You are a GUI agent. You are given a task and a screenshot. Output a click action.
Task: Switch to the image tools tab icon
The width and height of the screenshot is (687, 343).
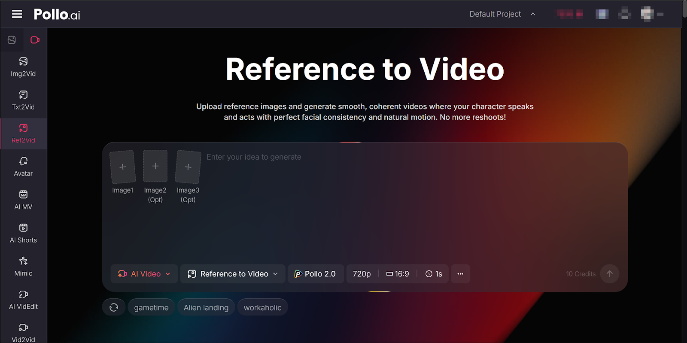(x=12, y=40)
